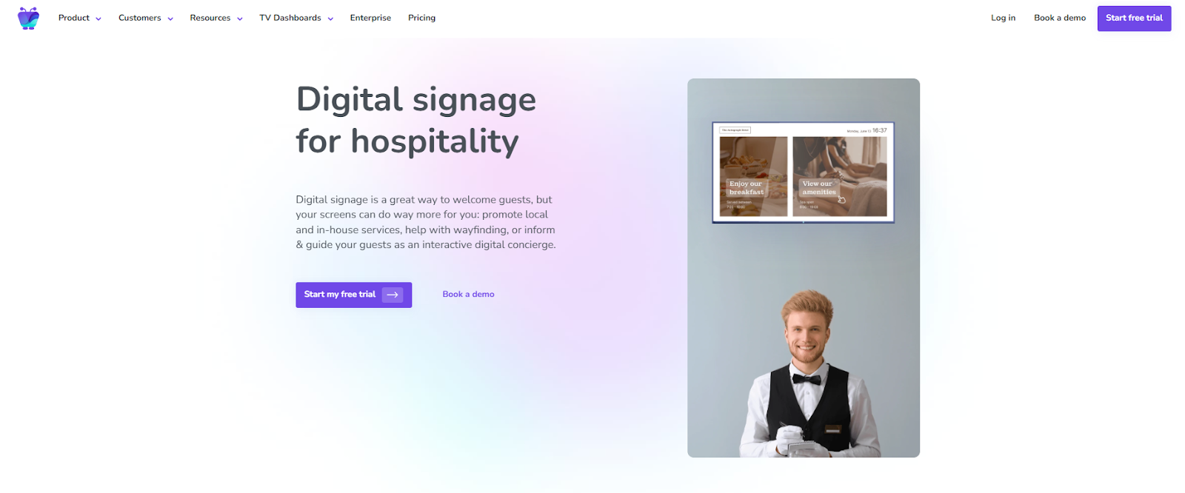Open the Product menu
Image resolution: width=1185 pixels, height=493 pixels.
click(74, 18)
